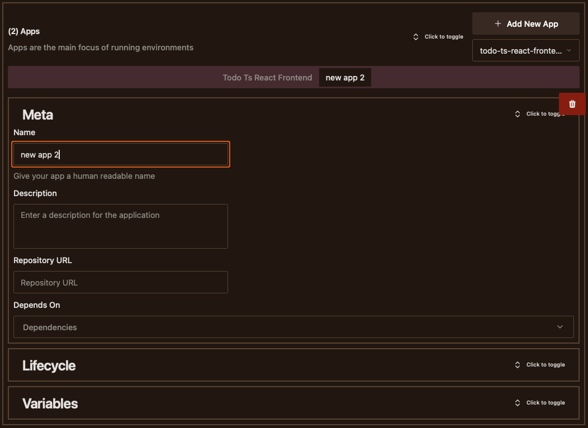
Task: Click the Add New App button
Action: pyautogui.click(x=525, y=23)
